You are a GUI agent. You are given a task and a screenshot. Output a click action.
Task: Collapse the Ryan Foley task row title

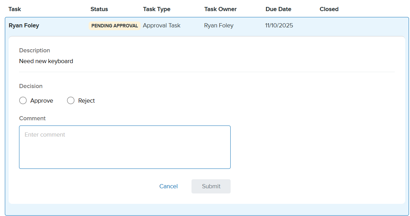click(24, 25)
